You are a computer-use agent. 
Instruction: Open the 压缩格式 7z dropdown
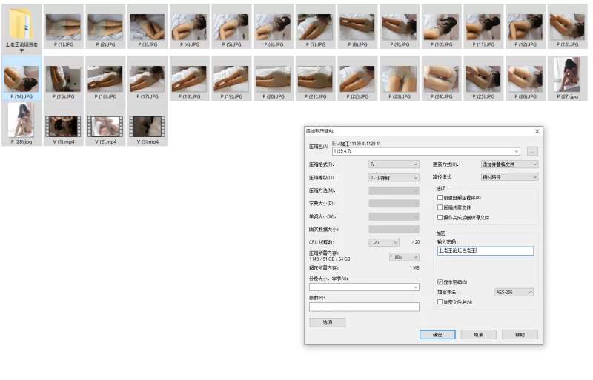(394, 164)
